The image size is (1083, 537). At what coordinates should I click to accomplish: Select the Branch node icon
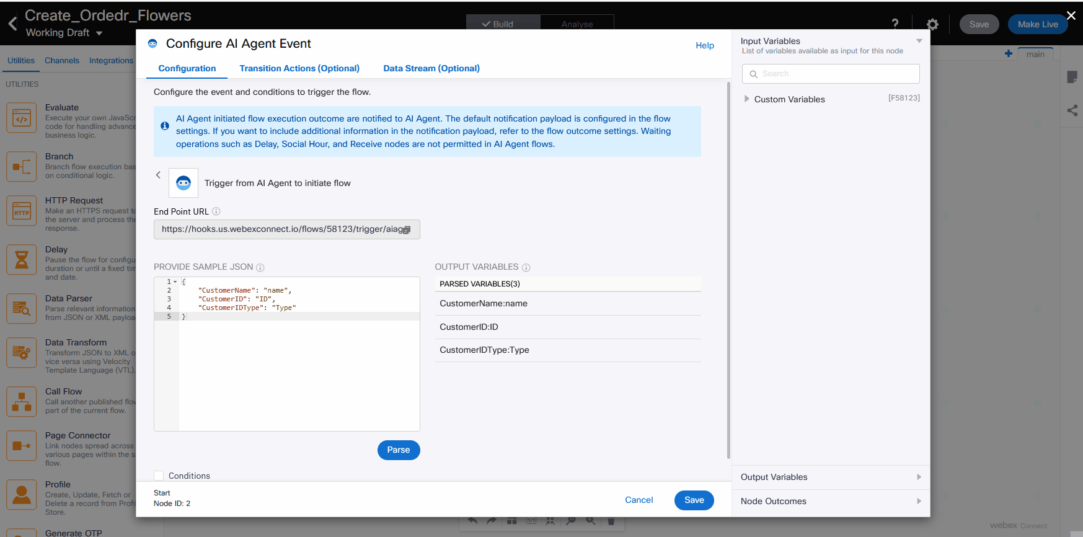click(22, 167)
